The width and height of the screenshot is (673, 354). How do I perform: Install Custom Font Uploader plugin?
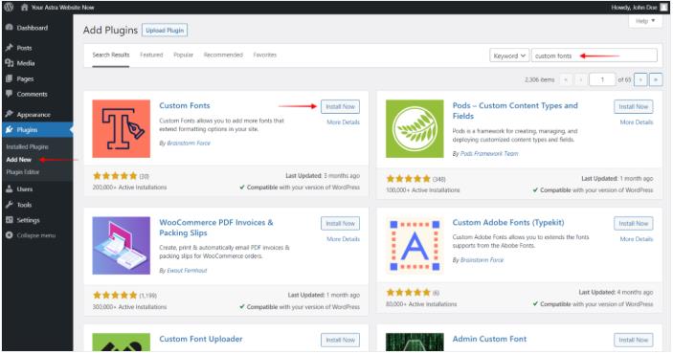(341, 340)
